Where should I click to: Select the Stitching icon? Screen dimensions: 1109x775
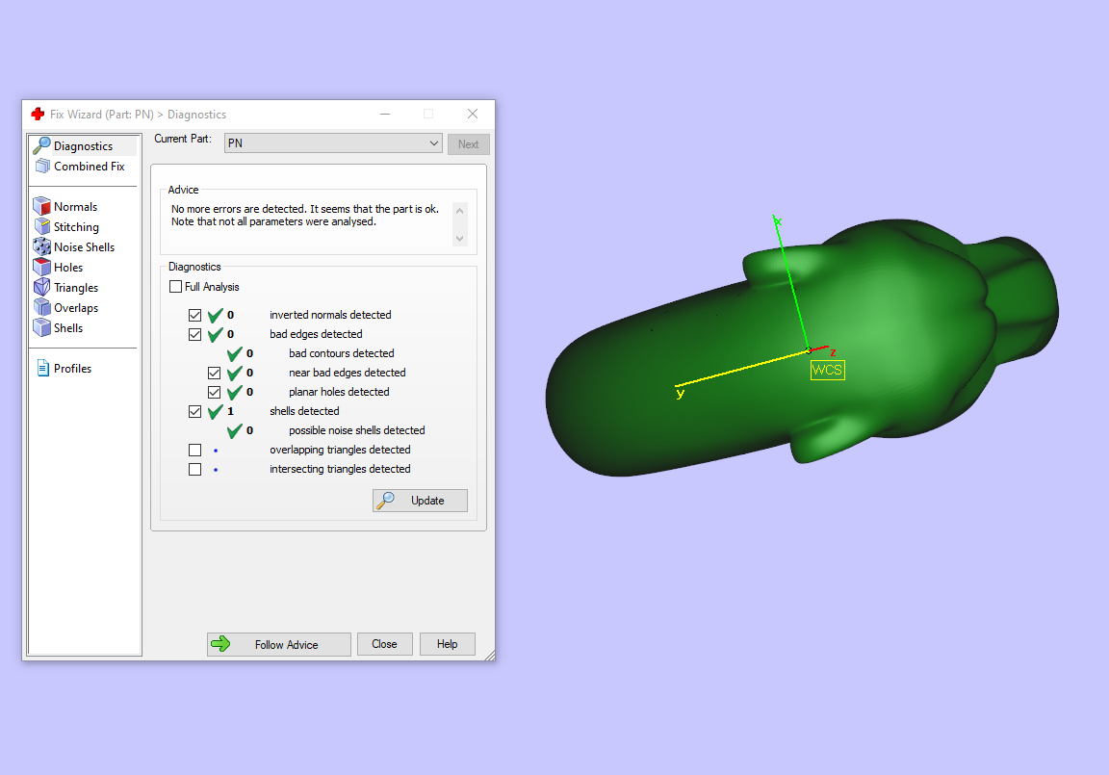point(42,226)
